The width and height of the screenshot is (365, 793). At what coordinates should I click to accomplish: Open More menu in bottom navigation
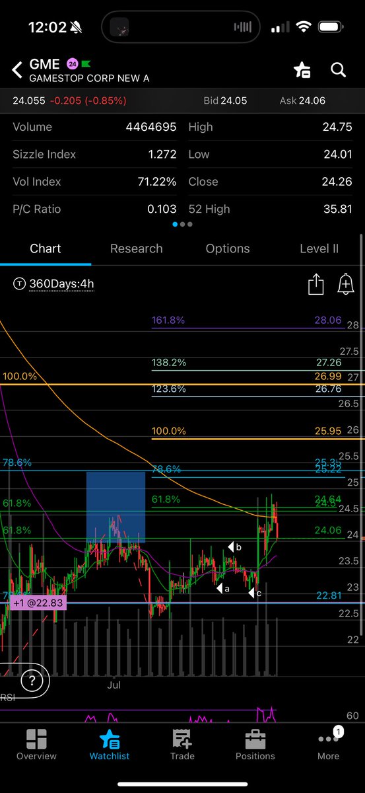point(328,745)
